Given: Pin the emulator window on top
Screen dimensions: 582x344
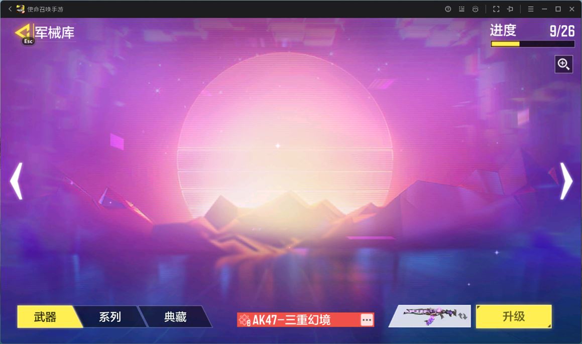Looking at the screenshot, I should pos(510,9).
